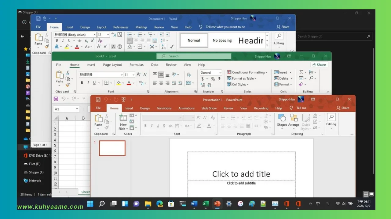The height and width of the screenshot is (219, 391).
Task: Toggle Italic in the Word ribbon
Action: click(x=63, y=40)
